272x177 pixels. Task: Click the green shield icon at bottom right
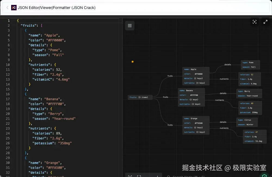point(264,175)
